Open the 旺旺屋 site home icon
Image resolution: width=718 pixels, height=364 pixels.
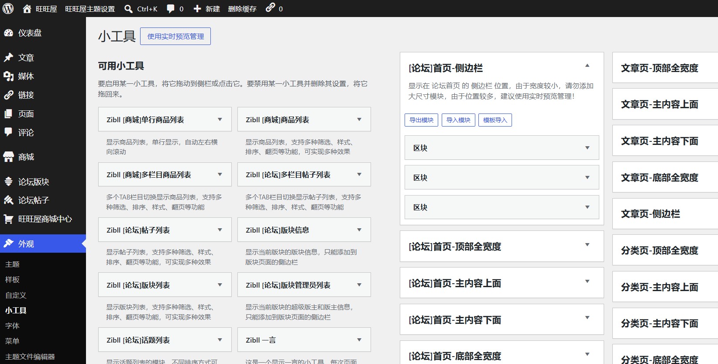[27, 9]
